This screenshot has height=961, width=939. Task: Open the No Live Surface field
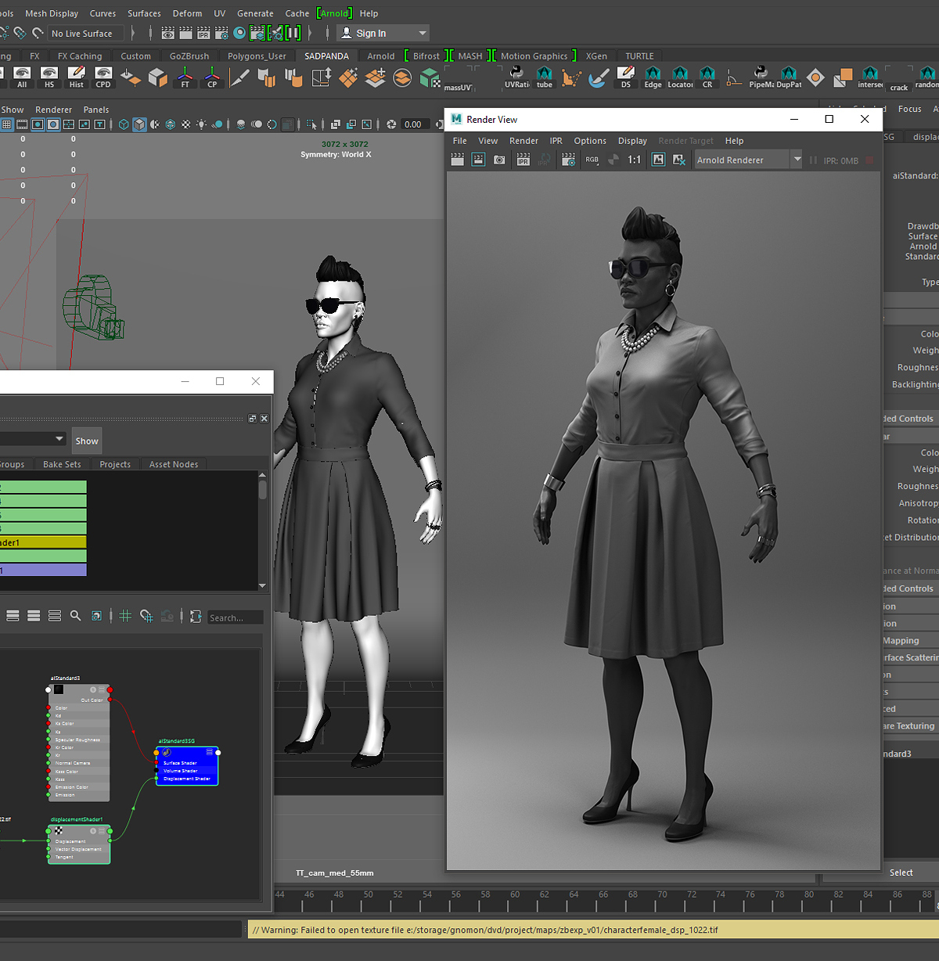(x=86, y=33)
